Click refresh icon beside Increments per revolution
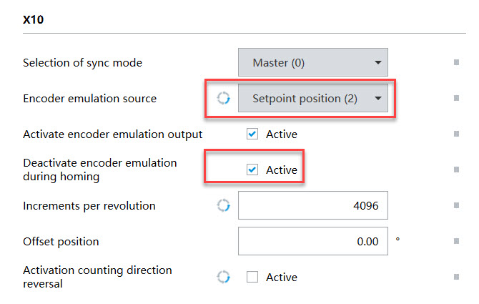This screenshot has width=479, height=304. (223, 205)
